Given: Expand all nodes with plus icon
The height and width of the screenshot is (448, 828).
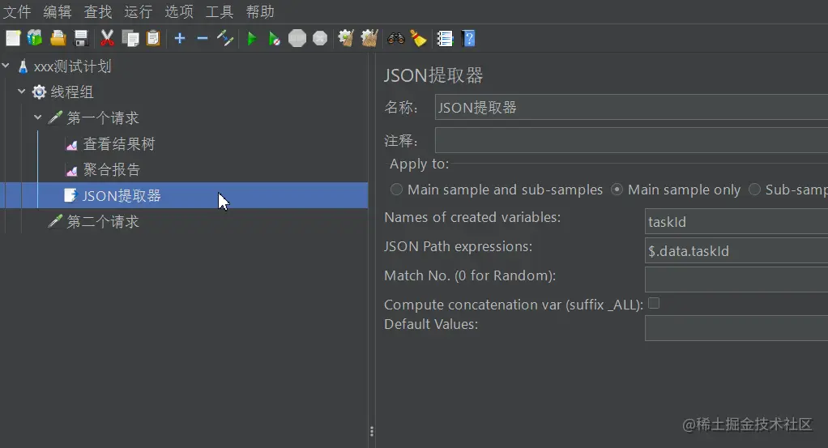Looking at the screenshot, I should click(180, 38).
